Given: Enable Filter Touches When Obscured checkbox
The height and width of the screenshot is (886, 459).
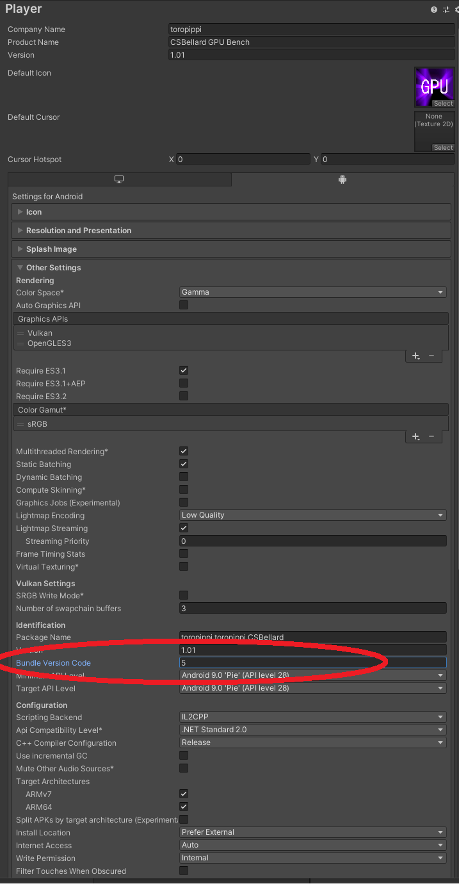Looking at the screenshot, I should (x=184, y=871).
